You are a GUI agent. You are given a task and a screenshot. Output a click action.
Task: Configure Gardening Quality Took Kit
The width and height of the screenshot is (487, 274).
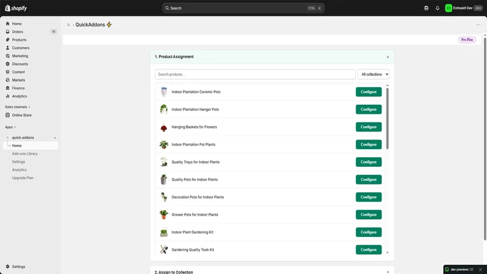click(368, 250)
